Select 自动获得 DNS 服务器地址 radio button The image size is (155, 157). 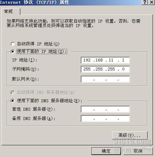(x=13, y=92)
